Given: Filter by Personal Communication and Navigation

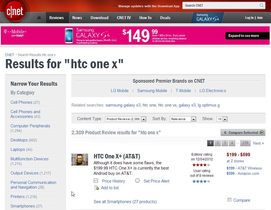Looking at the screenshot, I should 33,185.
